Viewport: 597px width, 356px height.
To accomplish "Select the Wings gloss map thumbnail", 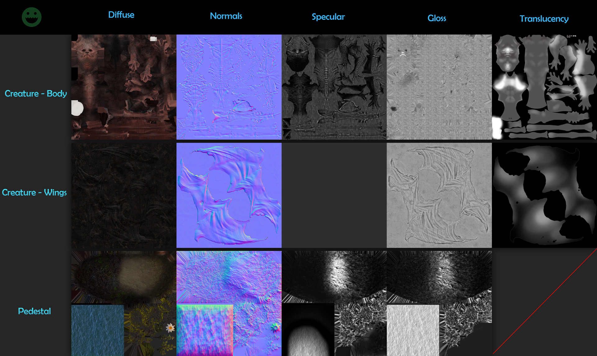I will pos(439,195).
